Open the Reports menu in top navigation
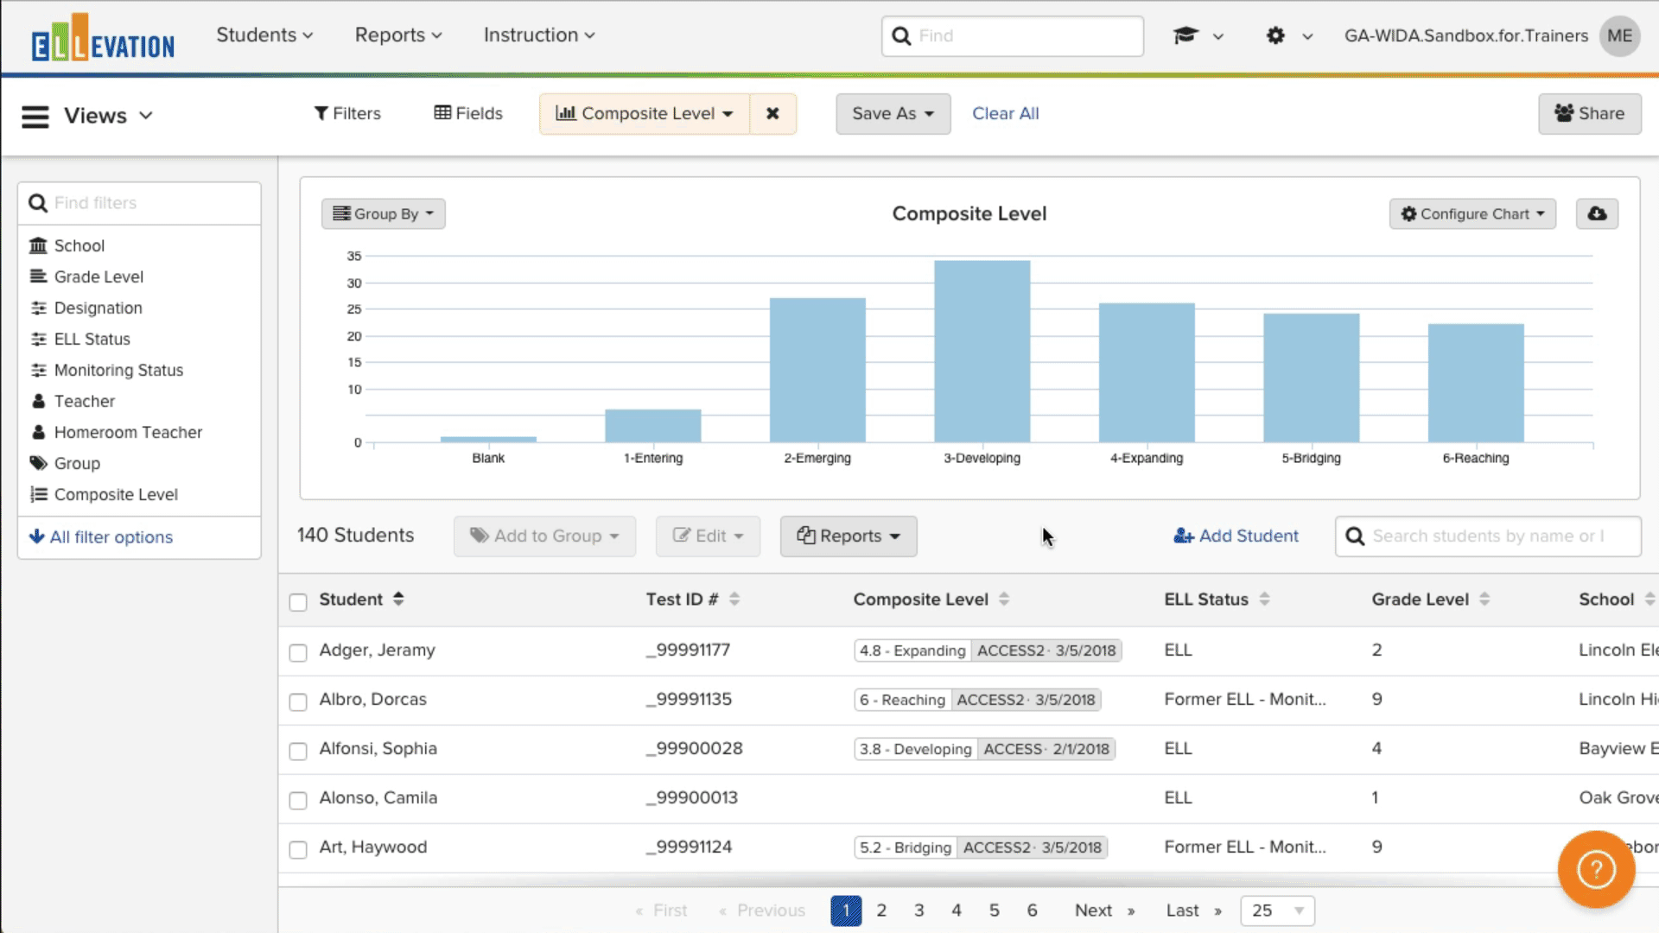The width and height of the screenshot is (1659, 933). click(398, 35)
